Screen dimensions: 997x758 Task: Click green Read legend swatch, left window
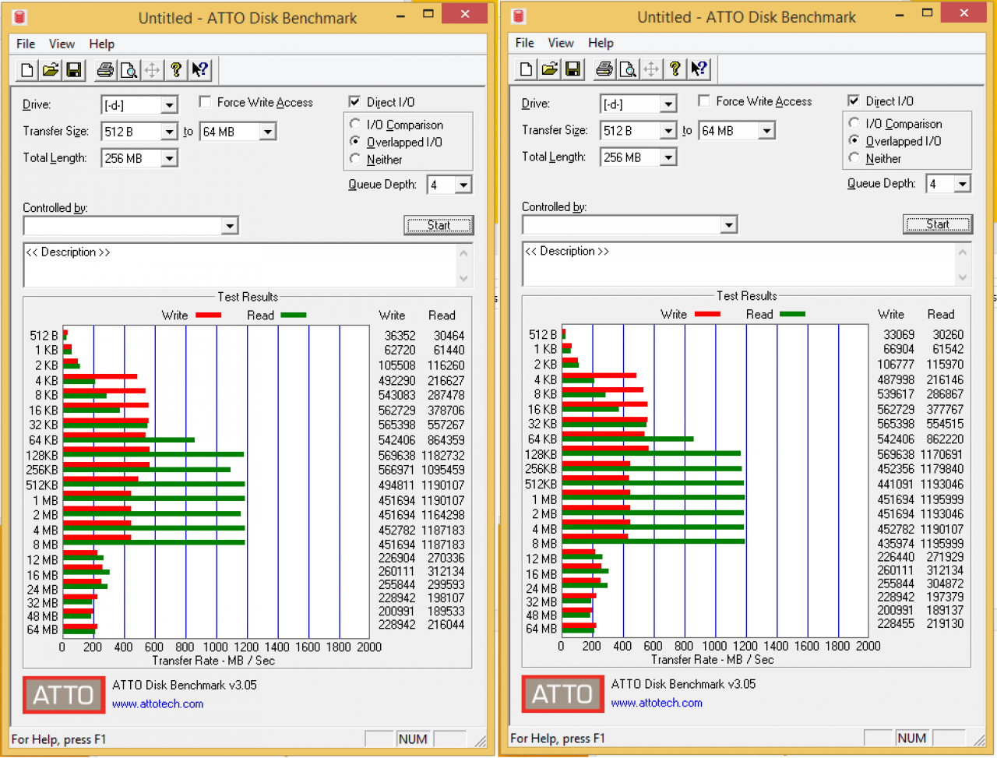coord(294,315)
